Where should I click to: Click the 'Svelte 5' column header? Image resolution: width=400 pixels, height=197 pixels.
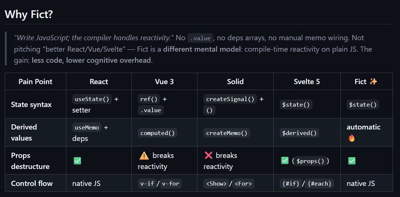pyautogui.click(x=307, y=82)
